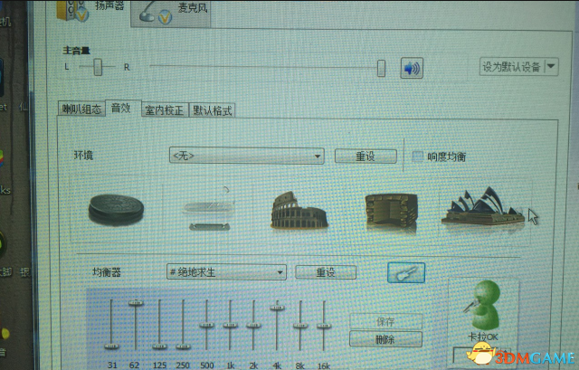Mute speaker with the blue speaker icon

tap(412, 68)
